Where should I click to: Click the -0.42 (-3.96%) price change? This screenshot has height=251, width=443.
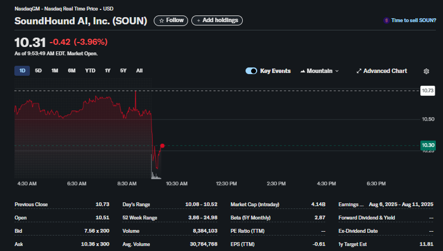pyautogui.click(x=79, y=42)
